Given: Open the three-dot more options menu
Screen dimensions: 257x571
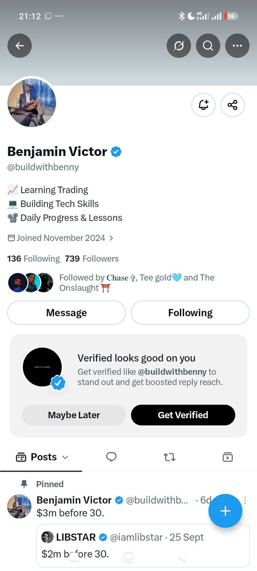Looking at the screenshot, I should [237, 46].
